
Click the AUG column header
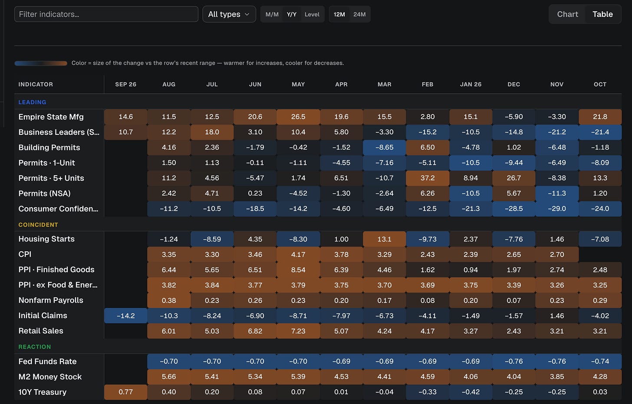(169, 85)
